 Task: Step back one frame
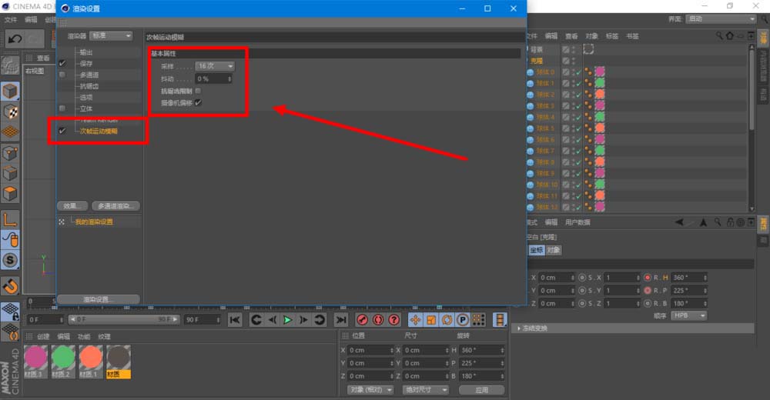click(272, 320)
